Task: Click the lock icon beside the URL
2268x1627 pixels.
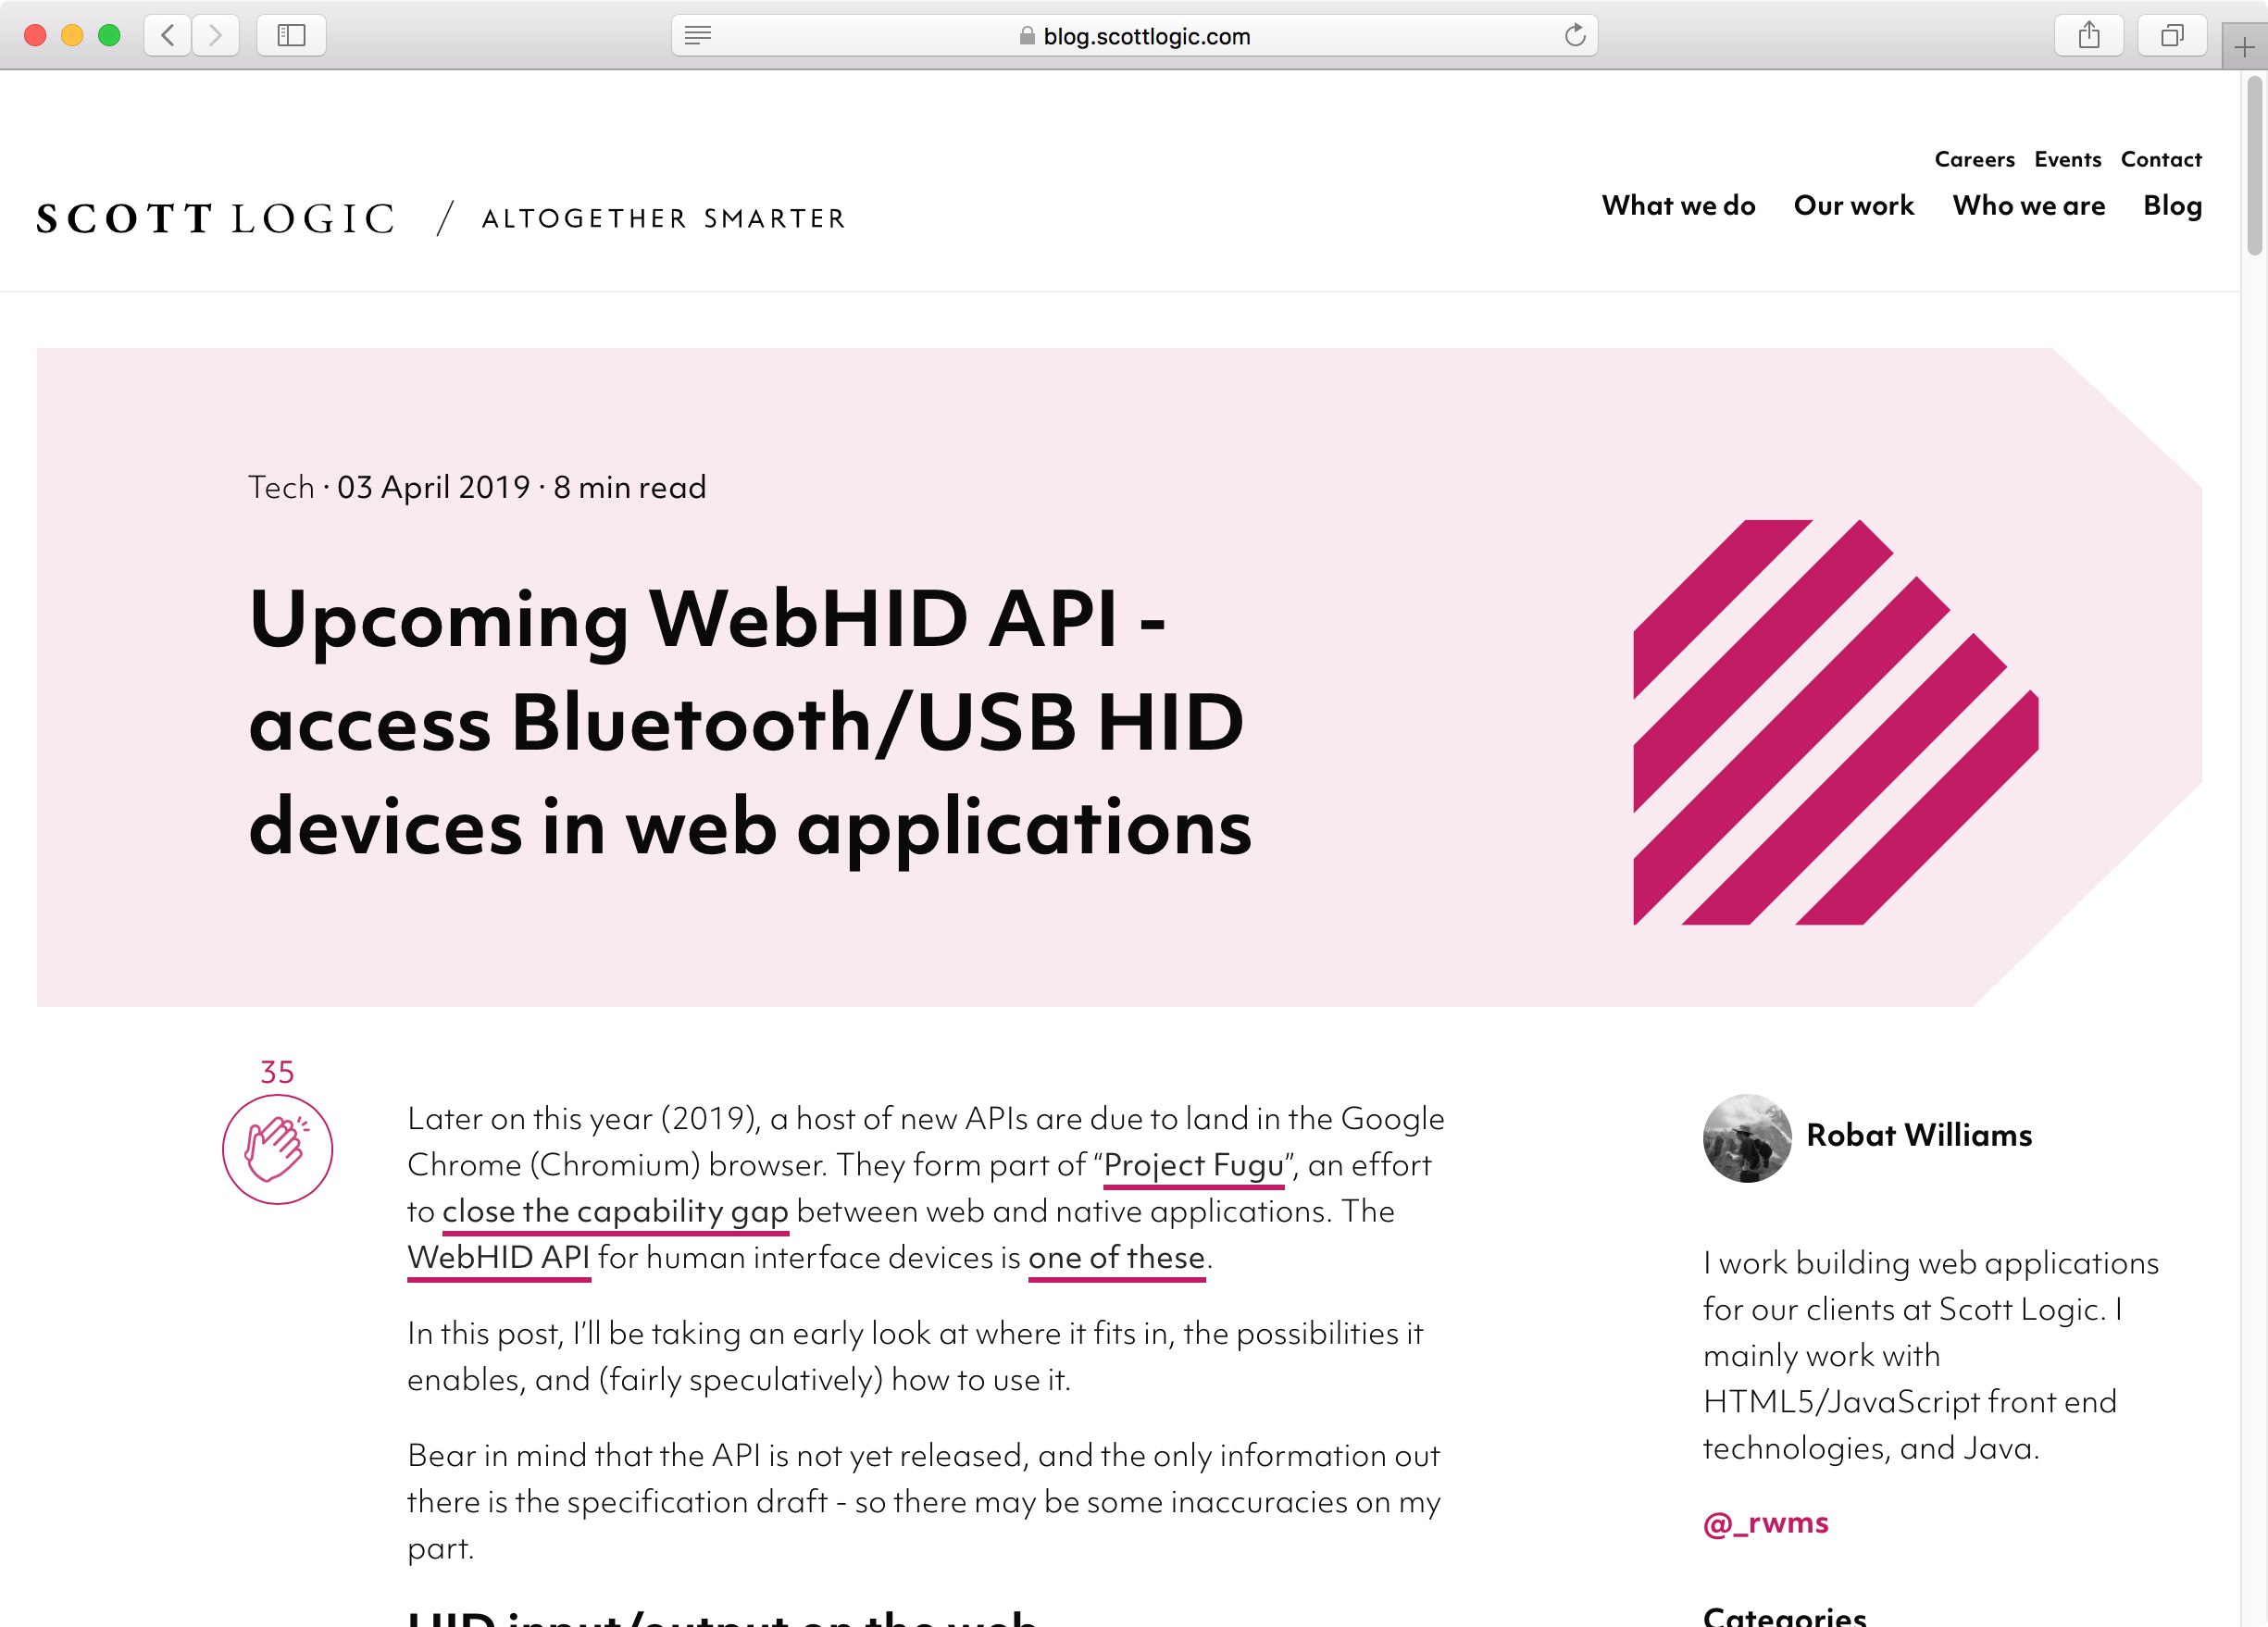Action: (1027, 36)
